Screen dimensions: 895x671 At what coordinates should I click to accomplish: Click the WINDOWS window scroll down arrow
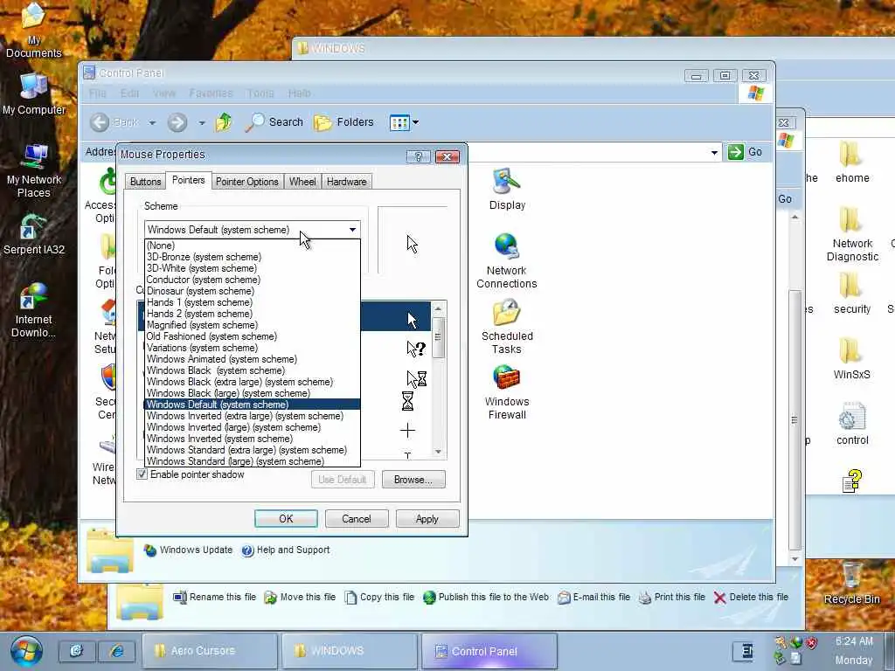point(795,560)
